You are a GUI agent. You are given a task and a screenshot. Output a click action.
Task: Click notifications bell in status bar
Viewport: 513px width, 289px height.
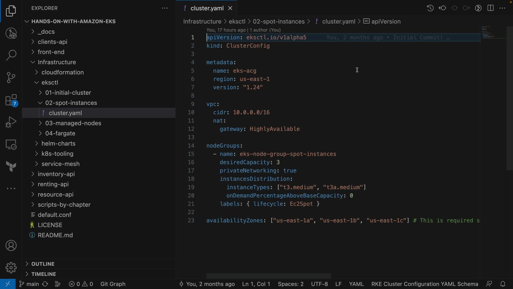[503, 284]
